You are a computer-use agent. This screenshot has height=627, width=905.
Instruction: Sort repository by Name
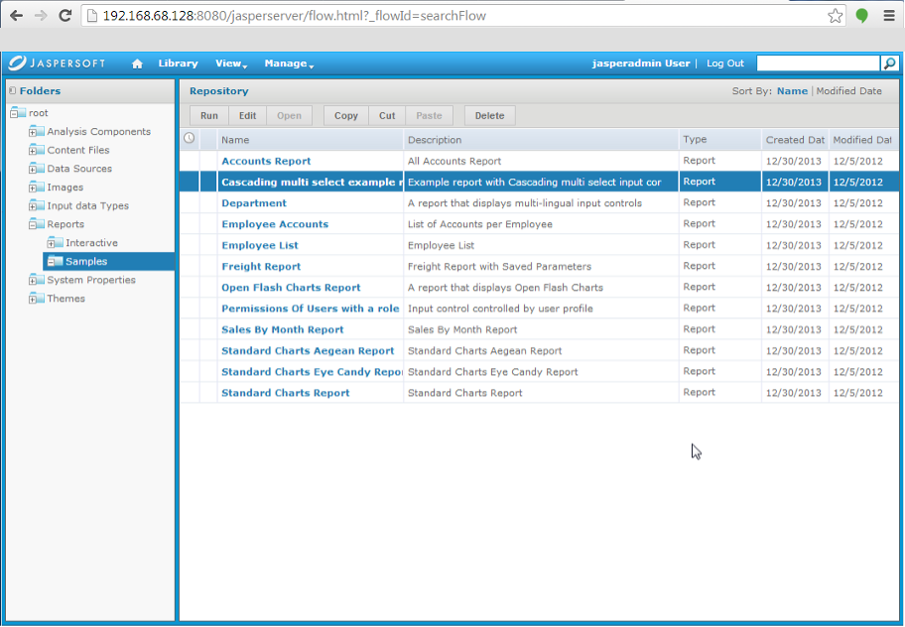[792, 91]
